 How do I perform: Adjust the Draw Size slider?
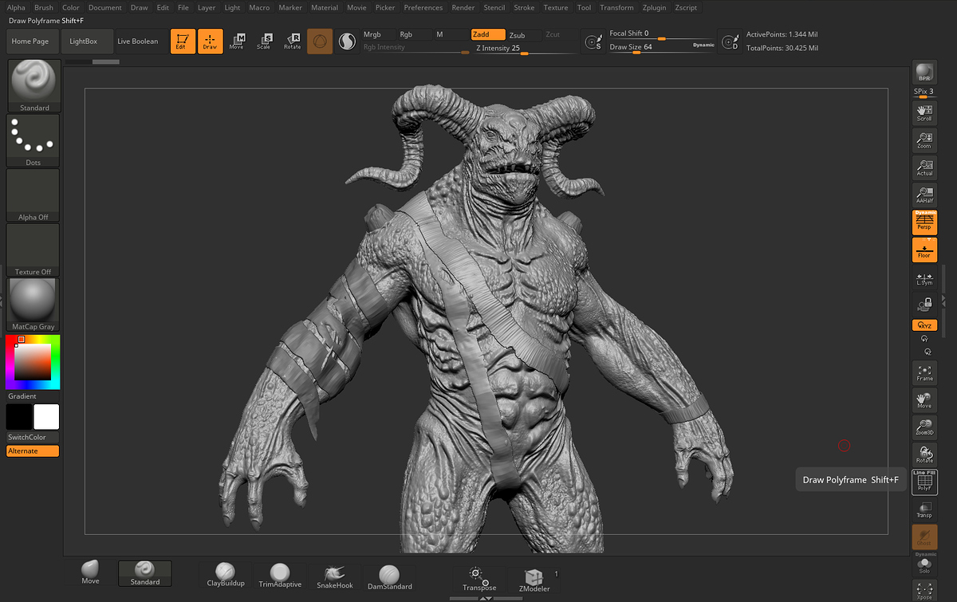point(661,47)
